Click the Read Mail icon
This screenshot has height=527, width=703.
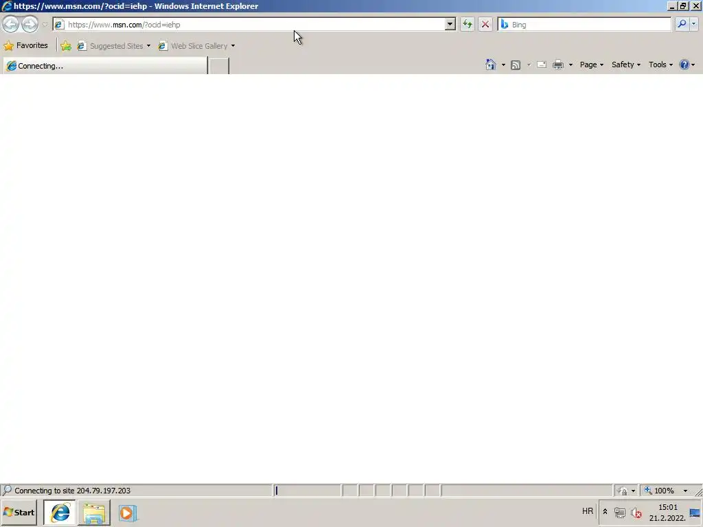click(542, 65)
